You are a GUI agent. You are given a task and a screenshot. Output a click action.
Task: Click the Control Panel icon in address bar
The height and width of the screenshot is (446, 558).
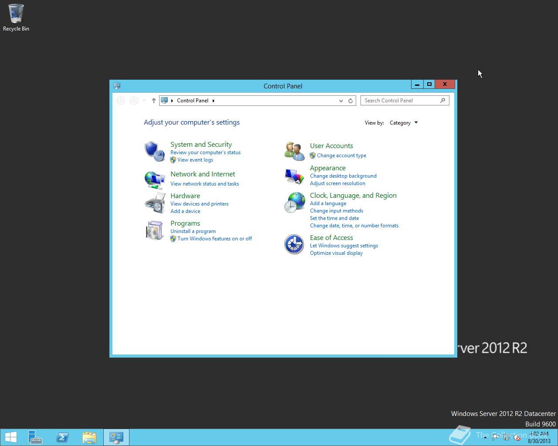[164, 100]
